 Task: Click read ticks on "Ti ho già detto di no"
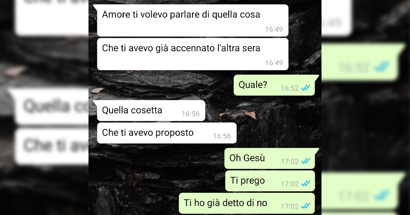point(305,206)
